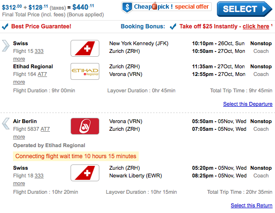Click the blue SELECT button

pyautogui.click(x=244, y=9)
